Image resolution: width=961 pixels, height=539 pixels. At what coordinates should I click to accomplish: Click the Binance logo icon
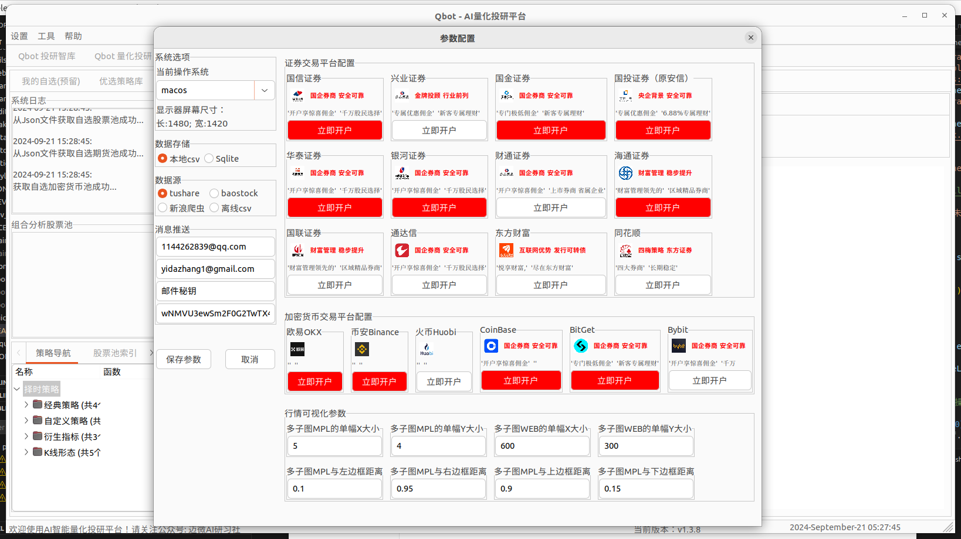click(x=361, y=349)
